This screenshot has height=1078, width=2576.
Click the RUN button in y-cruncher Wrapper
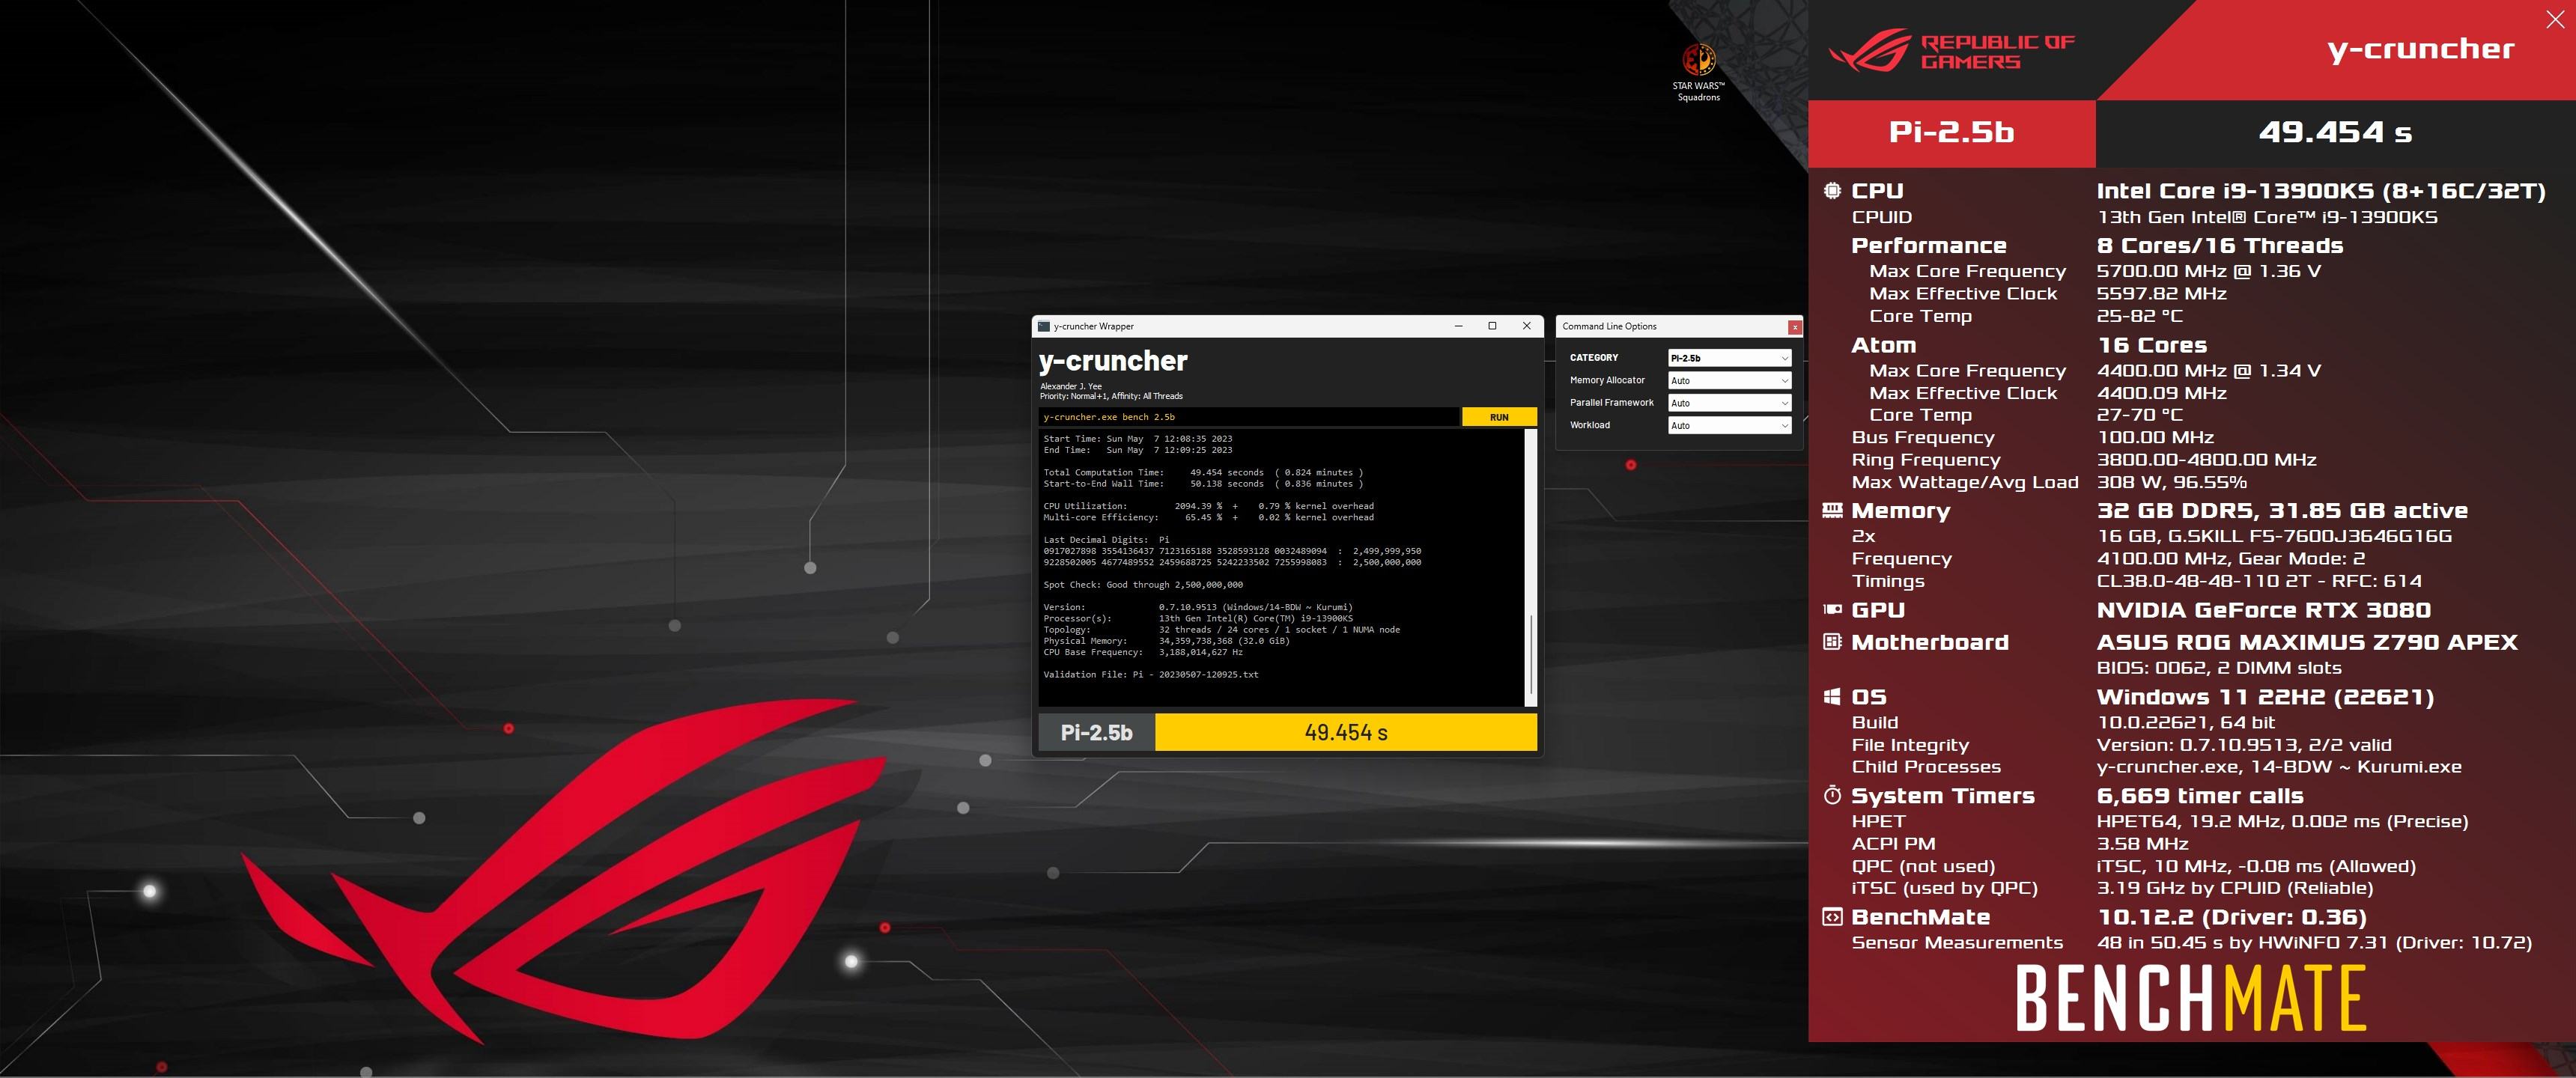click(1499, 417)
